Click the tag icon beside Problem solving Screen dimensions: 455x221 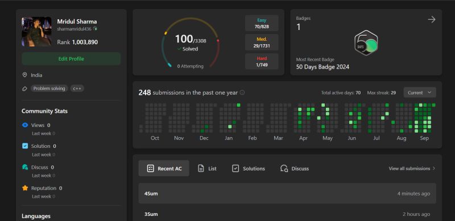24,88
